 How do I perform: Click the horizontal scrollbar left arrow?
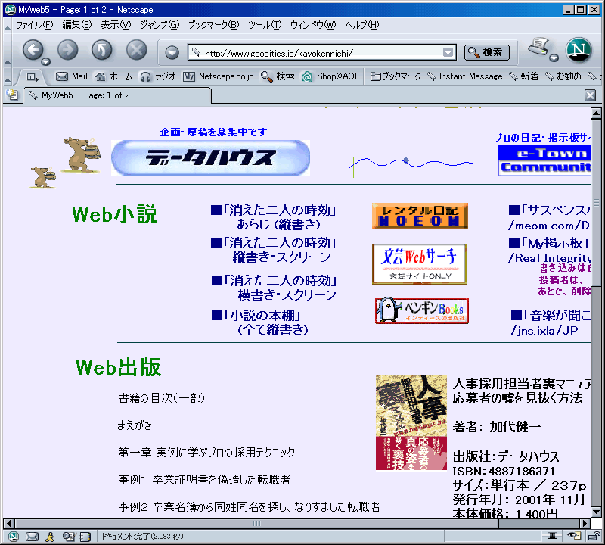click(9, 523)
